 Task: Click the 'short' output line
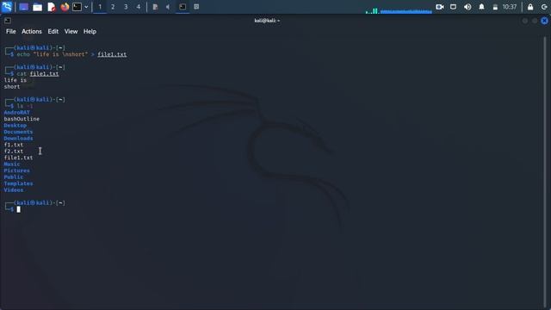point(12,87)
